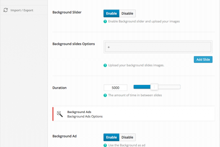Click help icon beside Upload background slides hint
This screenshot has height=147, width=220.
[x=105, y=65]
